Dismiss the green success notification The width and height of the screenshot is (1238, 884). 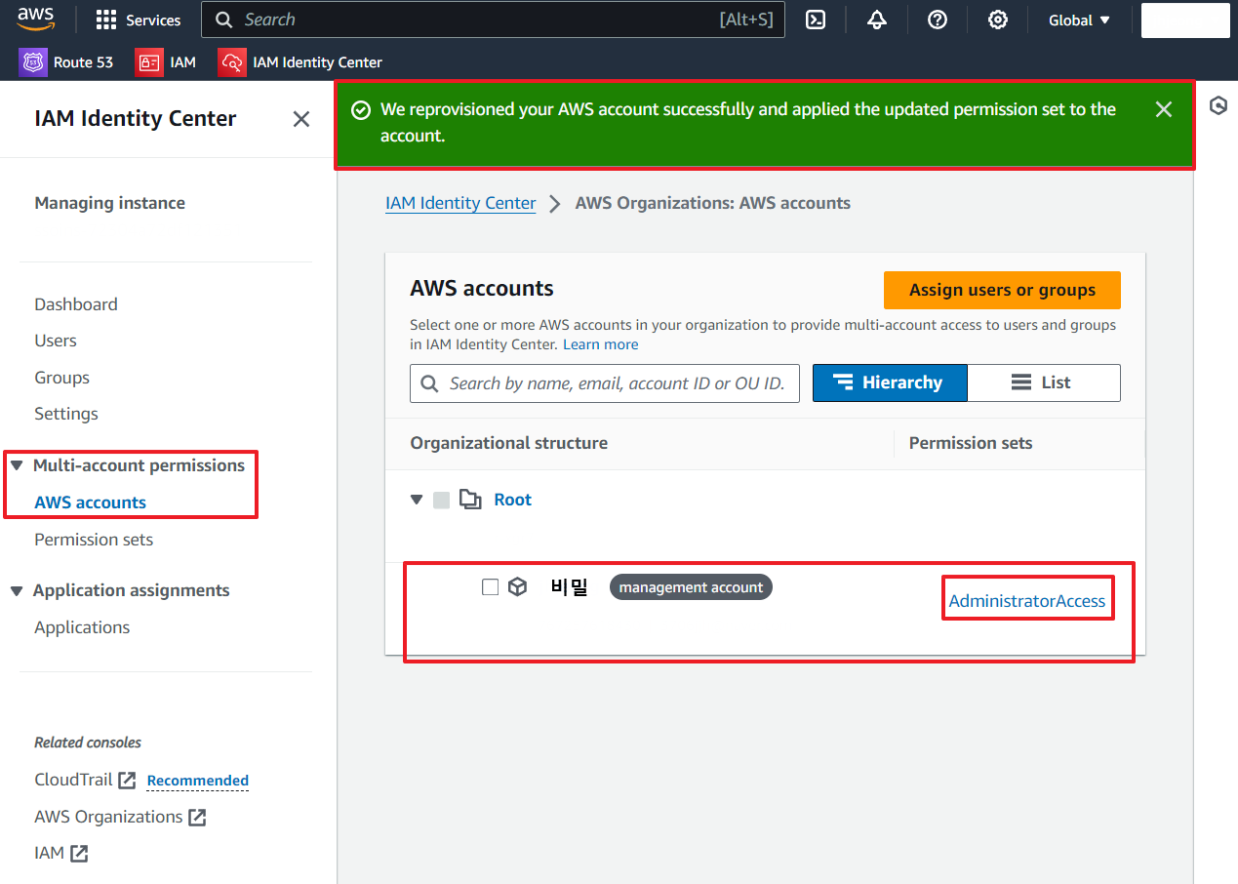click(1163, 109)
